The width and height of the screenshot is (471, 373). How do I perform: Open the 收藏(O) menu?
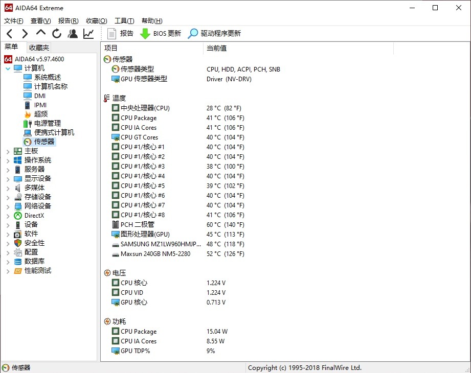(97, 21)
